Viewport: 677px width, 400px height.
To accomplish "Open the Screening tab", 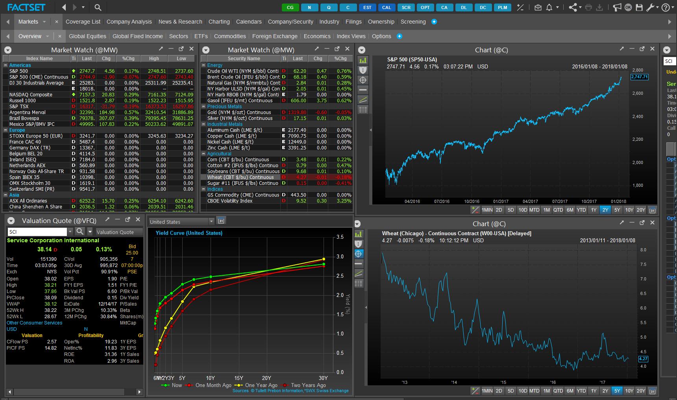I will 413,22.
